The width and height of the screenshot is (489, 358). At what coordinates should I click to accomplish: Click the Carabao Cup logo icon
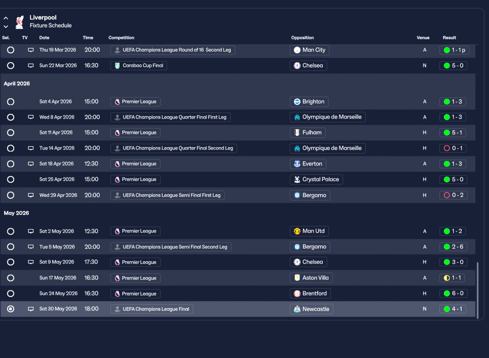coord(117,66)
